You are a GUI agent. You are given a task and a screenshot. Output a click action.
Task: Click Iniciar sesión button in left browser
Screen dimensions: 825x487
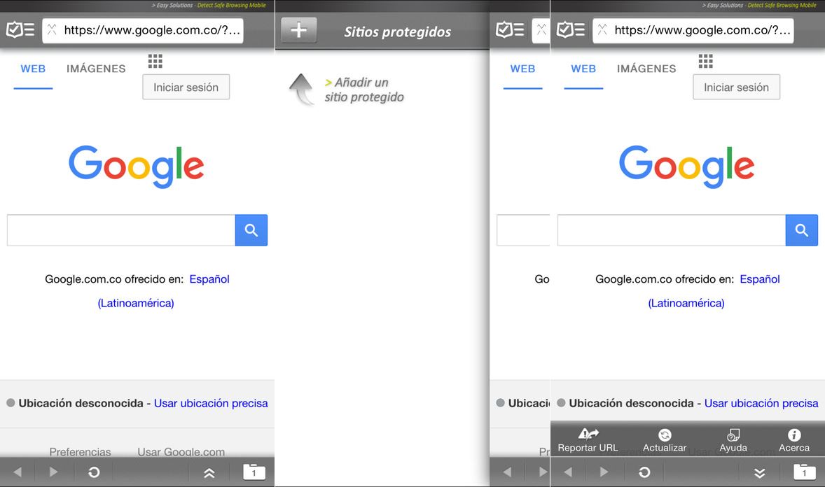pyautogui.click(x=186, y=87)
